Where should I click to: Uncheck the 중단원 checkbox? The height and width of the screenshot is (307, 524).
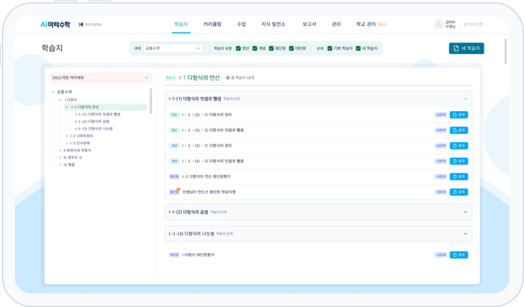point(271,49)
